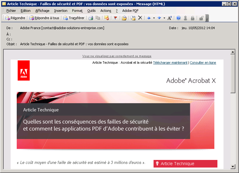Click the digital signature seal icon
This screenshot has width=239, height=173.
tap(185, 18)
